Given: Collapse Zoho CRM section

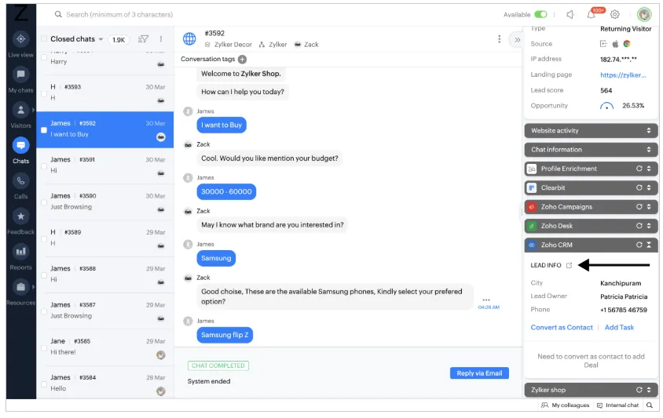Looking at the screenshot, I should click(x=649, y=245).
